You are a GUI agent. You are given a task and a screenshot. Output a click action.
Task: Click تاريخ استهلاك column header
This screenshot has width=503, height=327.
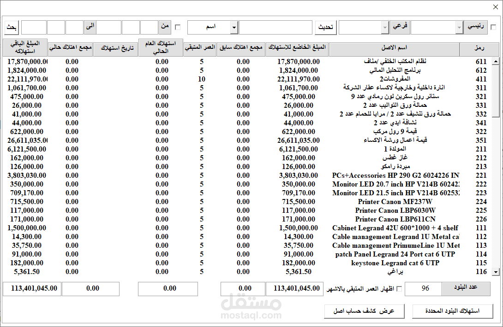tap(115, 50)
